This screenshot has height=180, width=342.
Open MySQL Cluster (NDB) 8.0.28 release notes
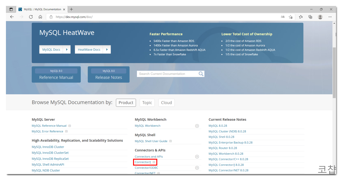pyautogui.click(x=227, y=131)
